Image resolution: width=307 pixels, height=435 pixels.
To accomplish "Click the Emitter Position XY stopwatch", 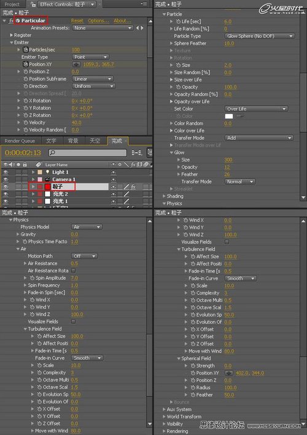I will click(26, 64).
